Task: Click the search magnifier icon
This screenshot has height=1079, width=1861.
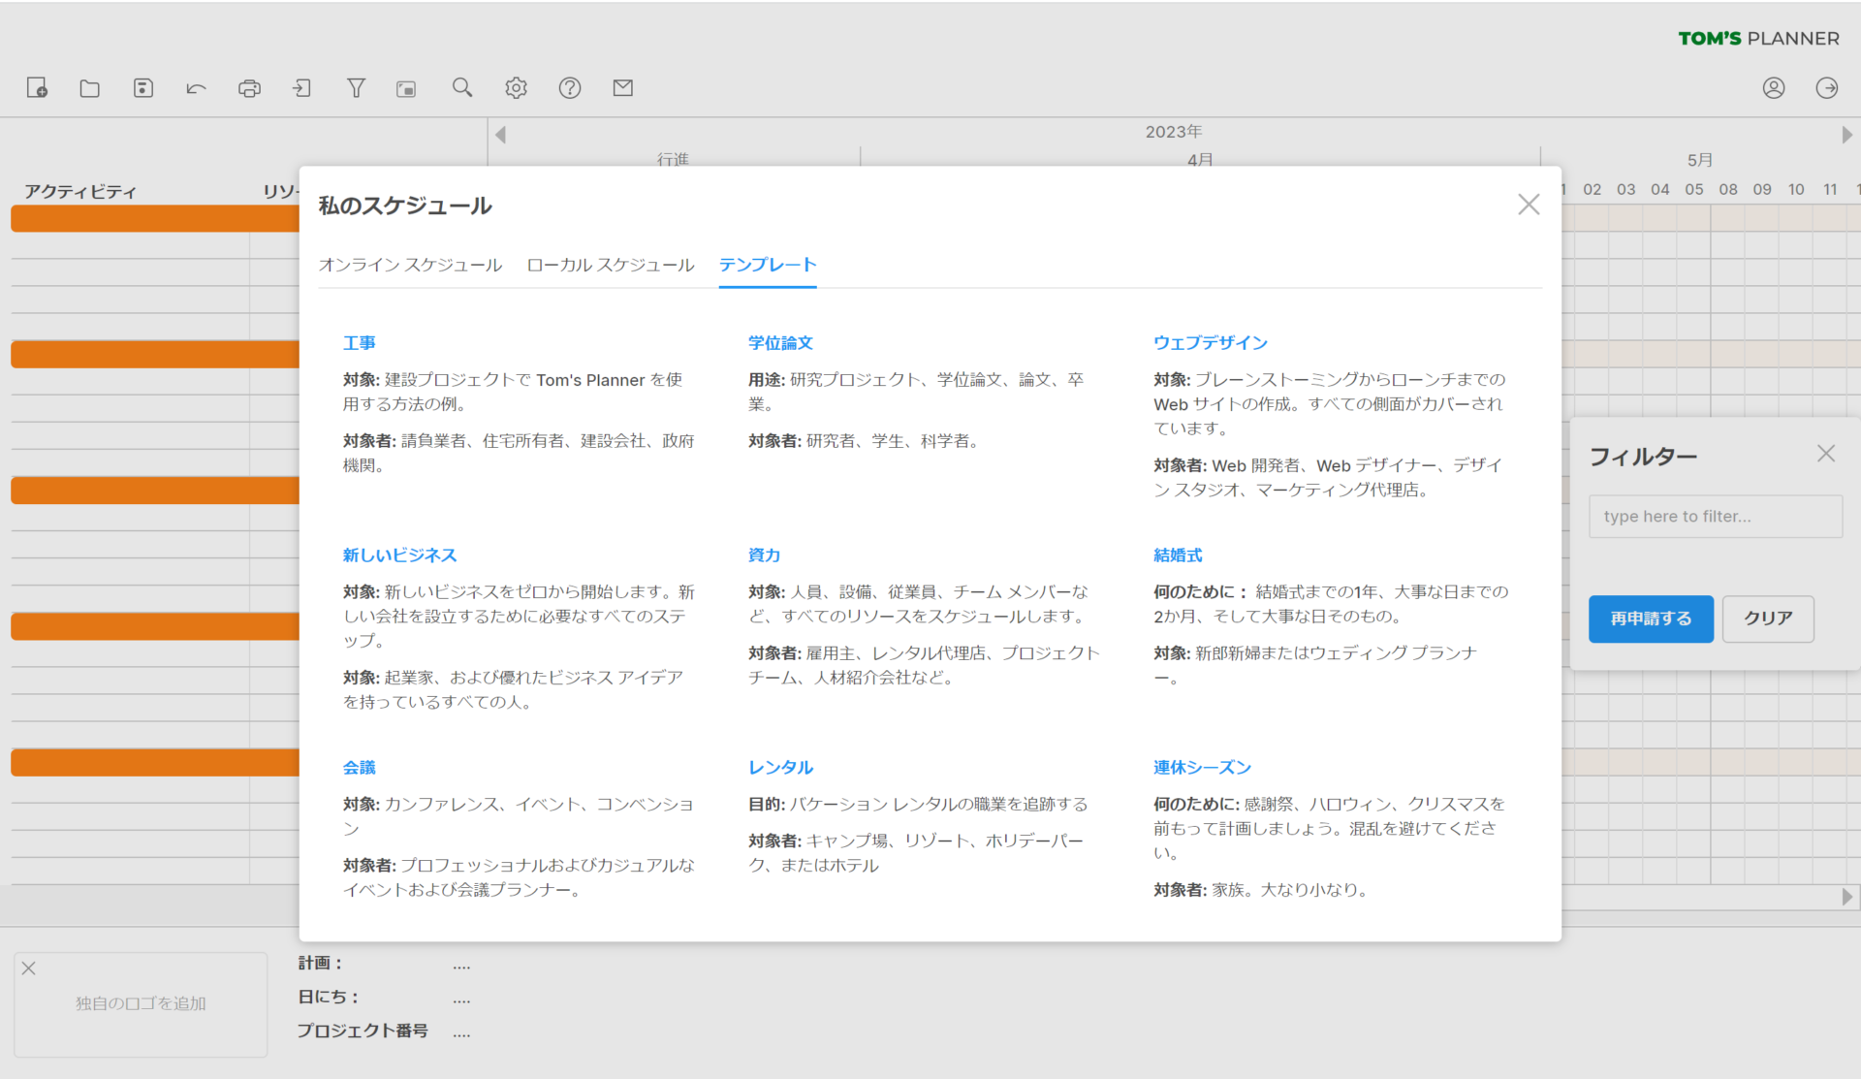Action: coord(462,88)
